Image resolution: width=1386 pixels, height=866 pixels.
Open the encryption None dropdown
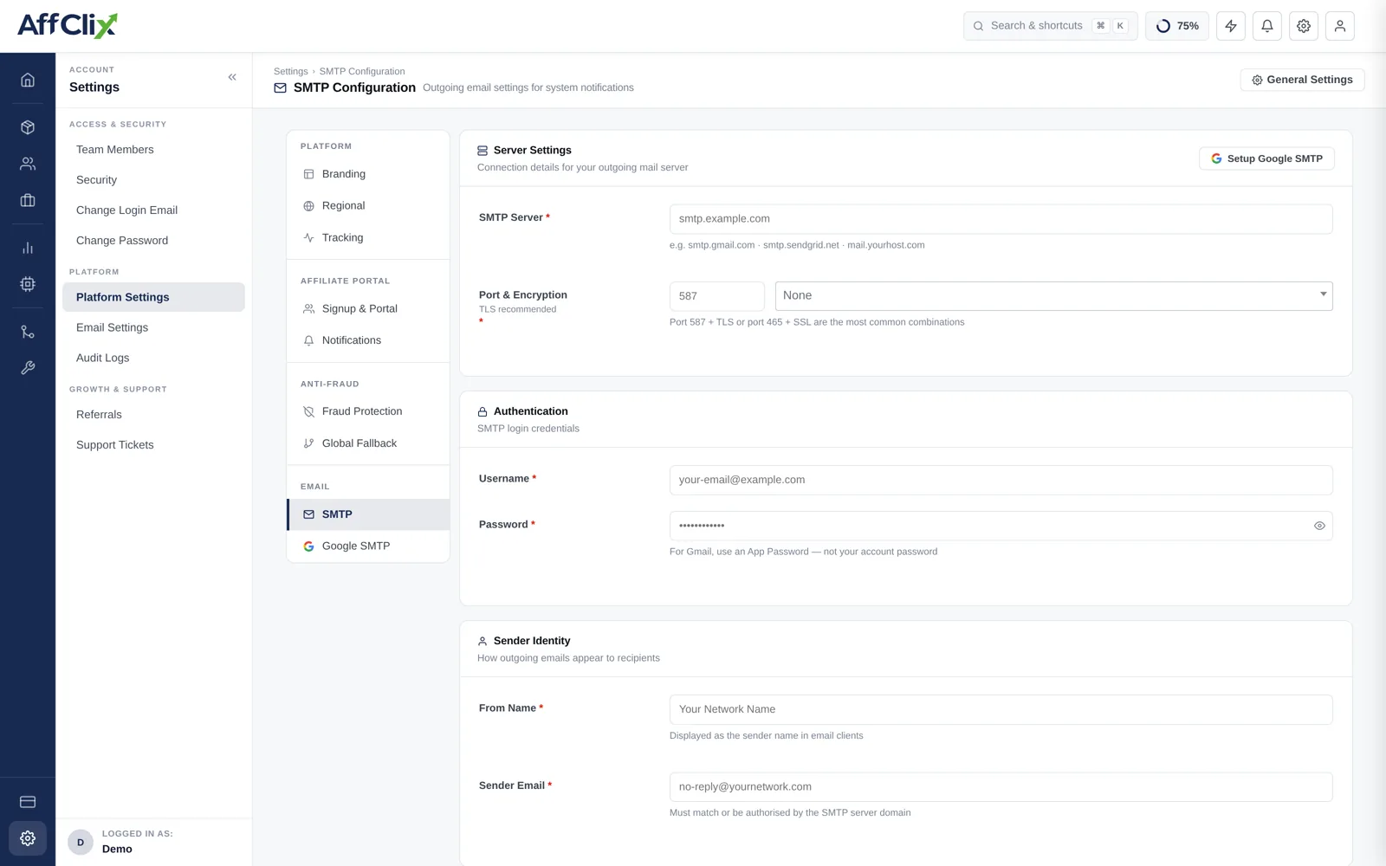pyautogui.click(x=1053, y=296)
